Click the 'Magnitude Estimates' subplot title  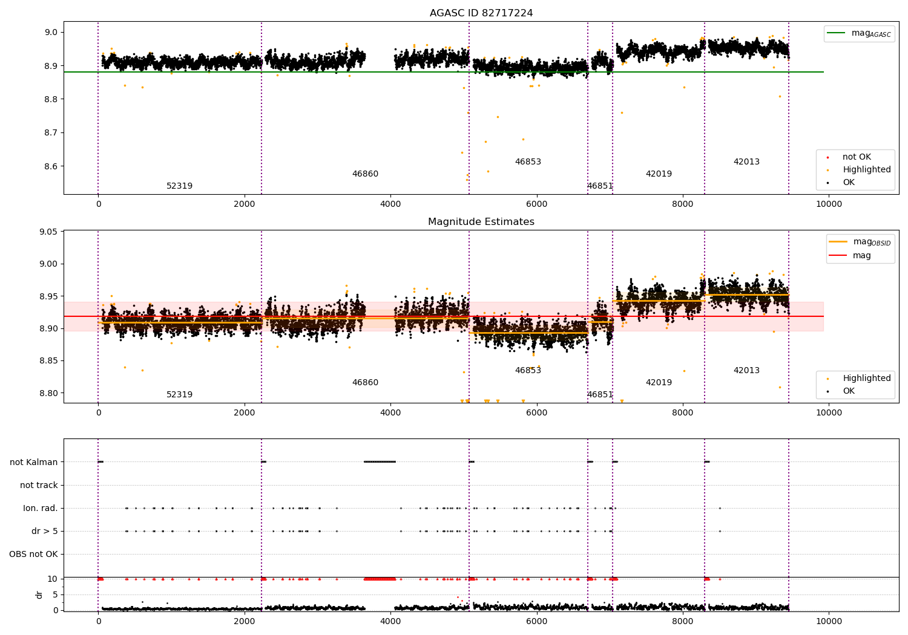pos(481,221)
